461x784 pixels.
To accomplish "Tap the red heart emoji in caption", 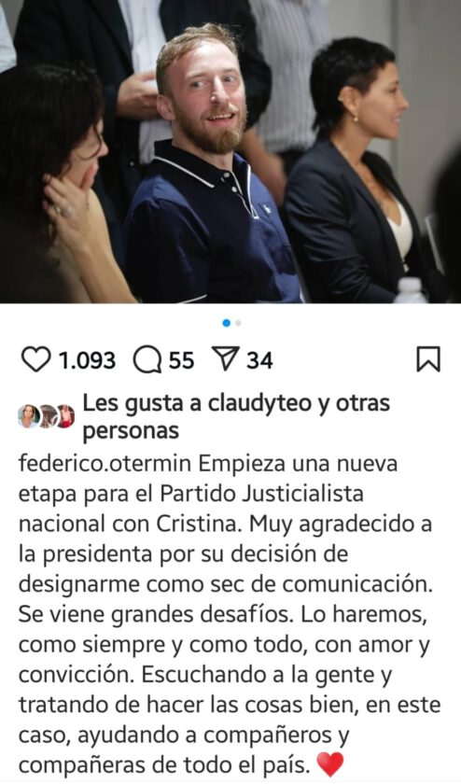I will (331, 764).
